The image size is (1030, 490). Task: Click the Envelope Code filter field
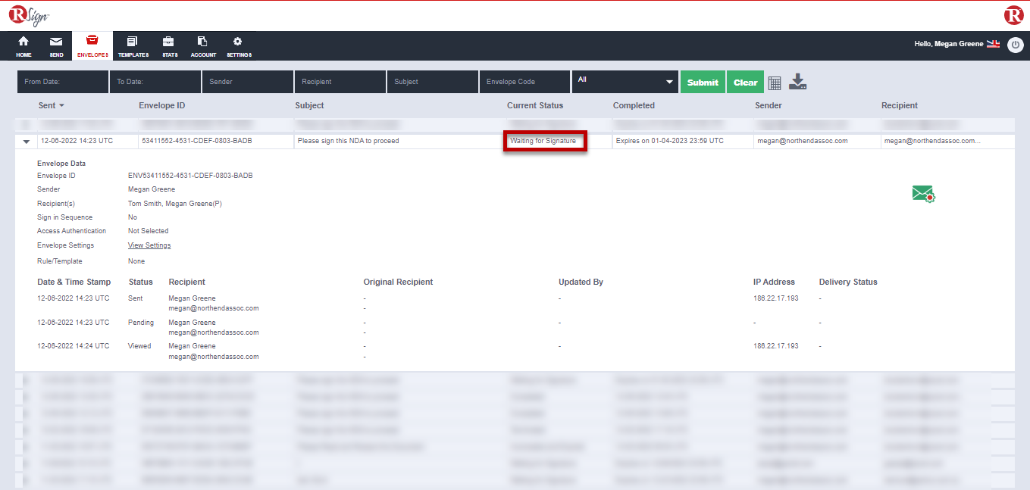point(524,82)
